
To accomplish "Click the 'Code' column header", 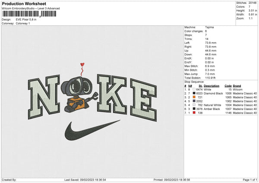I will point(228,86).
